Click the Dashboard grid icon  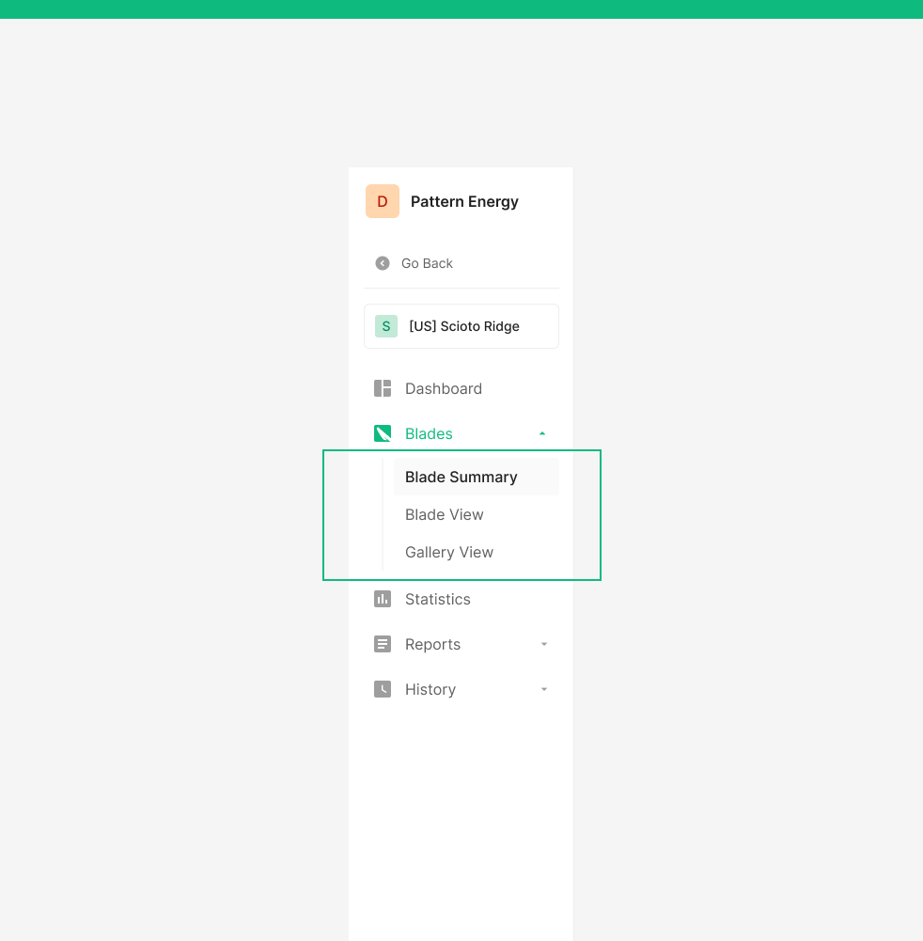(383, 388)
